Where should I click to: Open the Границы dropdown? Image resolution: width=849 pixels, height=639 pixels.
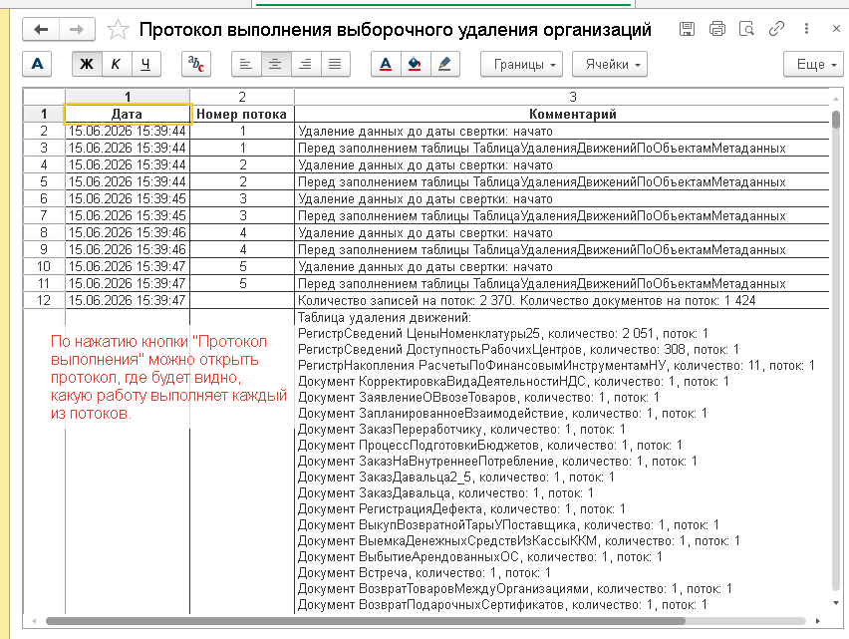(522, 64)
